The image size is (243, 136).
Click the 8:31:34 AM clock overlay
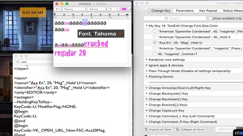pos(33,12)
